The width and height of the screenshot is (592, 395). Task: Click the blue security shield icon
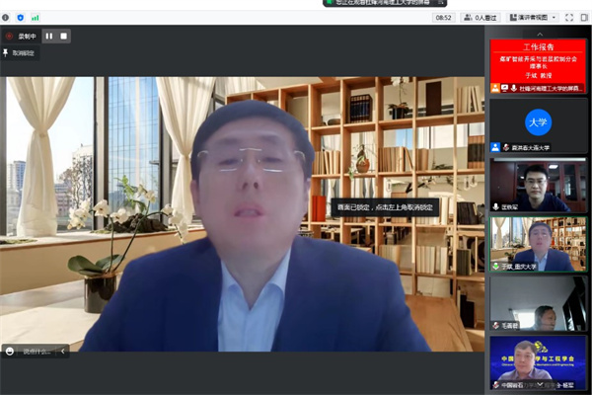[x=21, y=17]
